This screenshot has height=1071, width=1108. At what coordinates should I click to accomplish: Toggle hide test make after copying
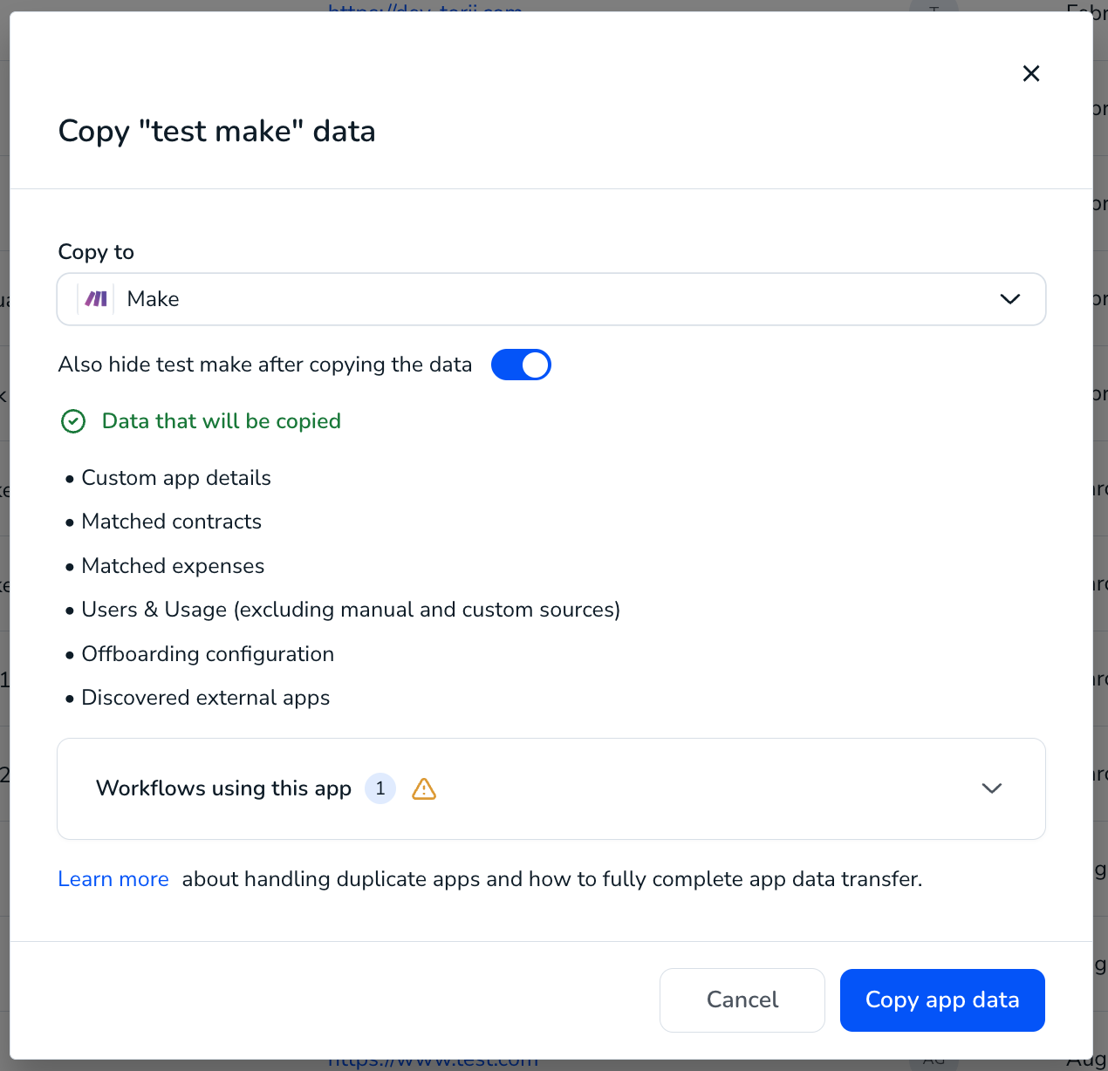[521, 365]
